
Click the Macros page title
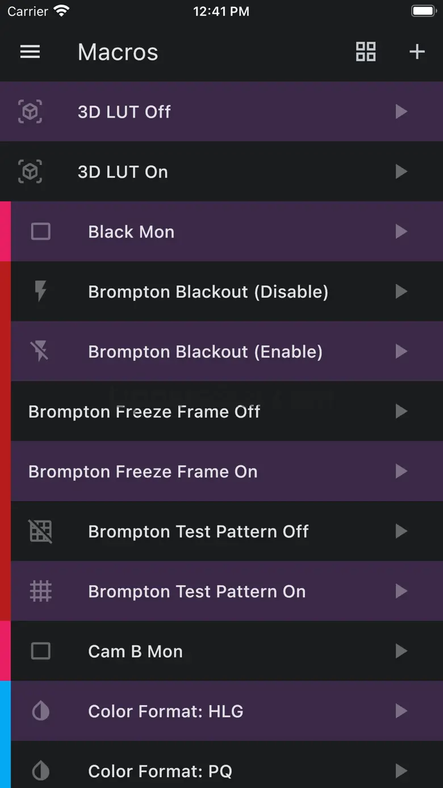[118, 52]
